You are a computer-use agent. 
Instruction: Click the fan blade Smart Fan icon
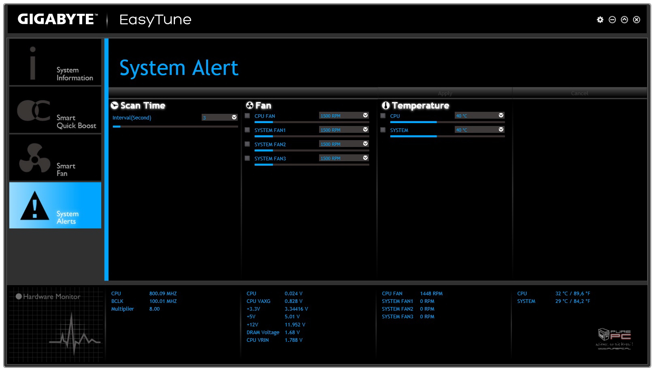click(35, 158)
